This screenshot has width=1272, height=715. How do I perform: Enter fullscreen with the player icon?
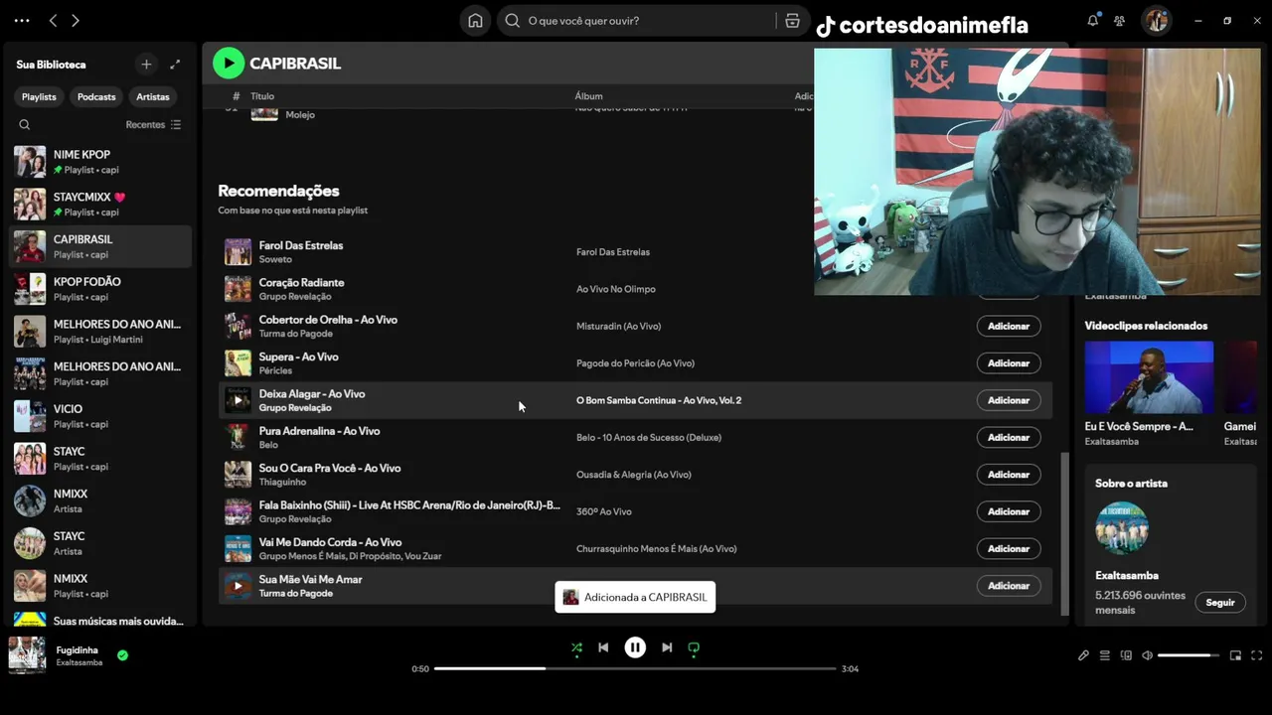coord(1256,655)
